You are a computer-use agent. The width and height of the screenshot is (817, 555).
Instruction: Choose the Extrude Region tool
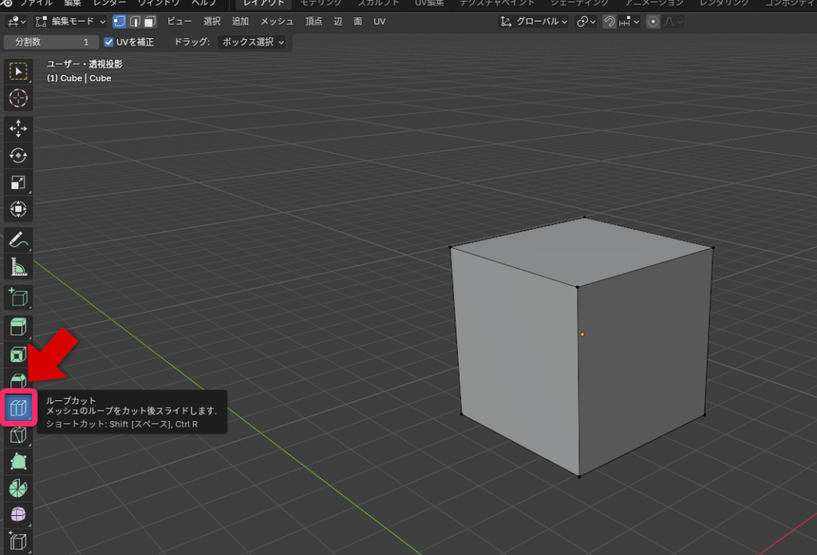[18, 326]
